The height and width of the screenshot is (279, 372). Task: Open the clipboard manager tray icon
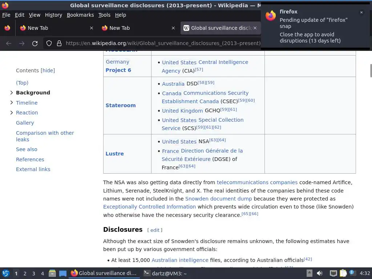click(x=343, y=273)
